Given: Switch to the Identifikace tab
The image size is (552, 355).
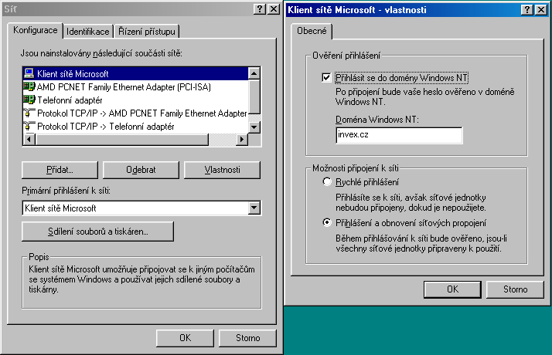Looking at the screenshot, I should (x=87, y=32).
